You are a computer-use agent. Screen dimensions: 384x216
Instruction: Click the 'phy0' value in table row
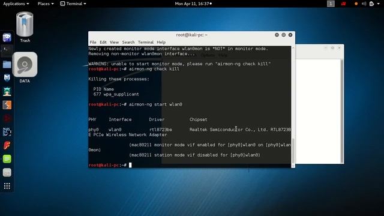(94, 130)
